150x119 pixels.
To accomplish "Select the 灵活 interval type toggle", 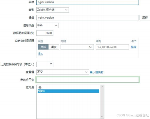I will (x=43, y=47).
